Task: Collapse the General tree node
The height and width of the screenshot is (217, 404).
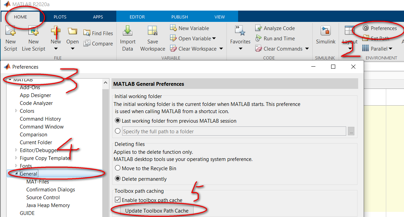Action: pos(16,174)
